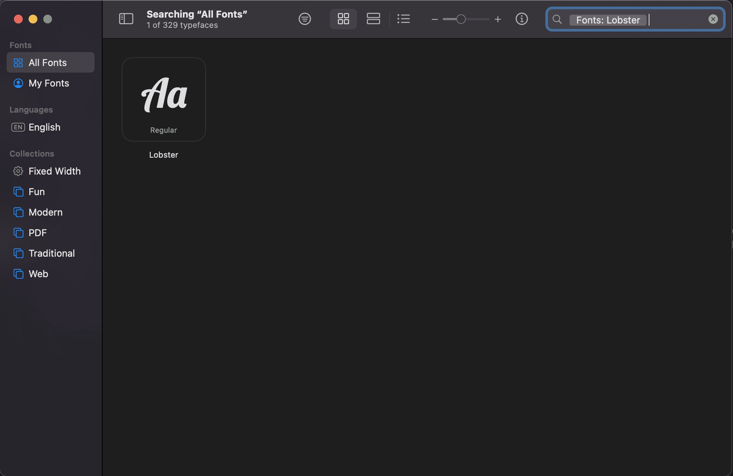Click the Fixed Width gear icon

pyautogui.click(x=18, y=171)
